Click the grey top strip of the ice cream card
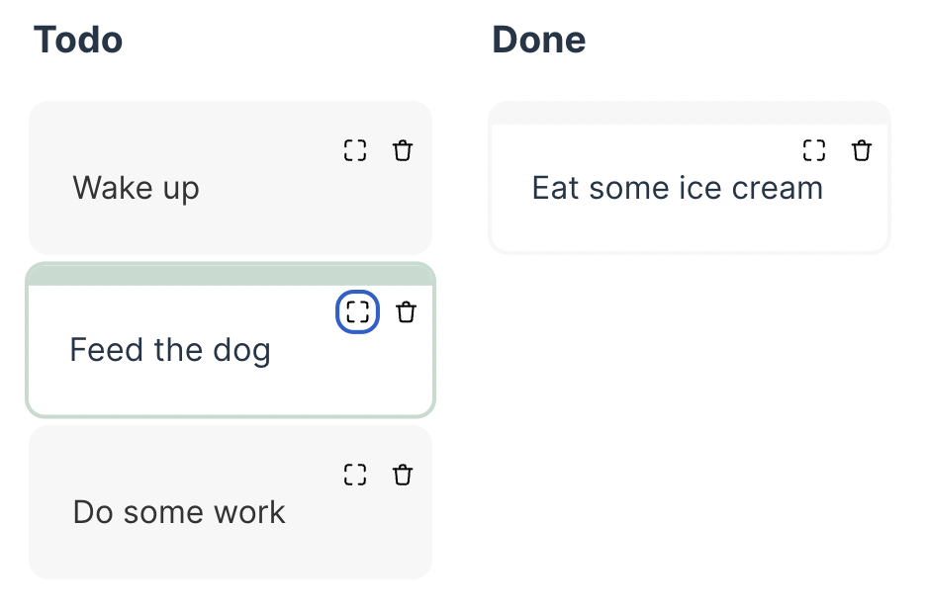This screenshot has width=926, height=613. pyautogui.click(x=690, y=113)
